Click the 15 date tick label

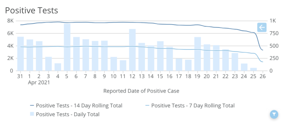pyautogui.click(x=160, y=76)
